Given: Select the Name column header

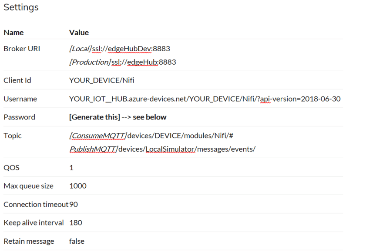Looking at the screenshot, I should (x=13, y=33).
